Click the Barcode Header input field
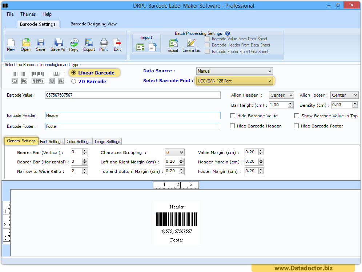Screen dimensions: 362x272 click(x=133, y=115)
